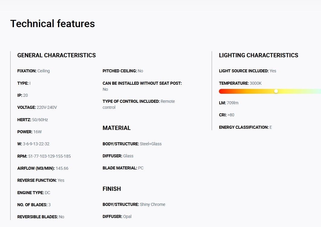Click the RPM speed values
The height and width of the screenshot is (227, 321).
tap(49, 156)
